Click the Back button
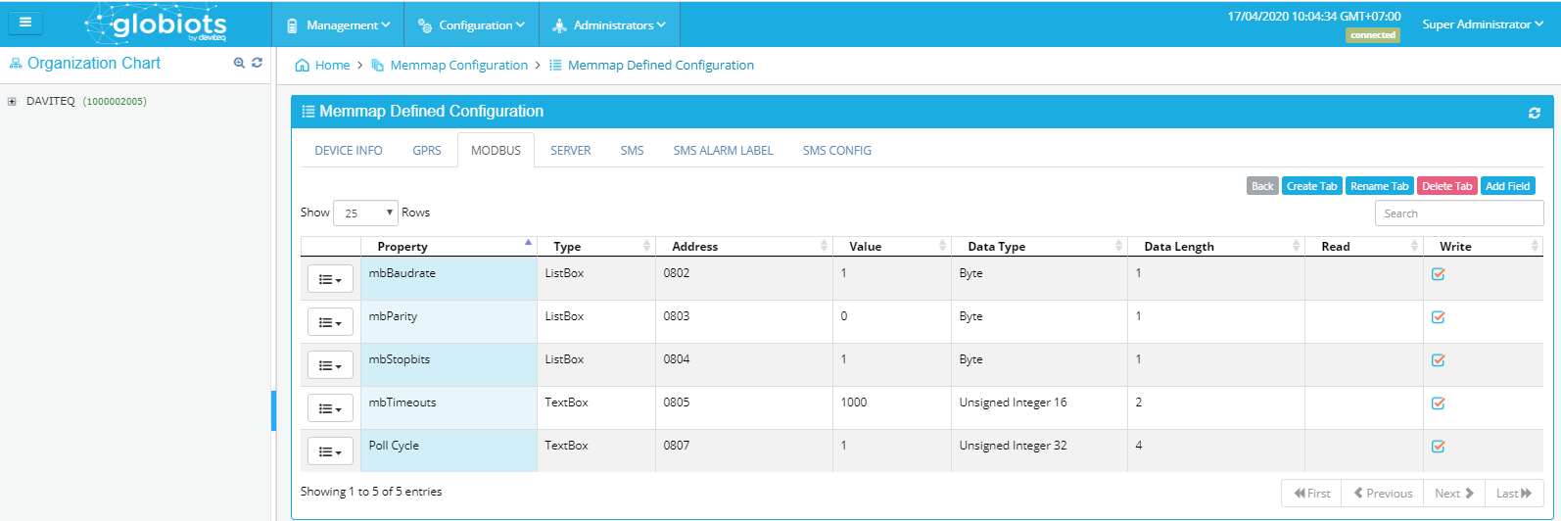This screenshot has height=521, width=1561. tap(1262, 186)
